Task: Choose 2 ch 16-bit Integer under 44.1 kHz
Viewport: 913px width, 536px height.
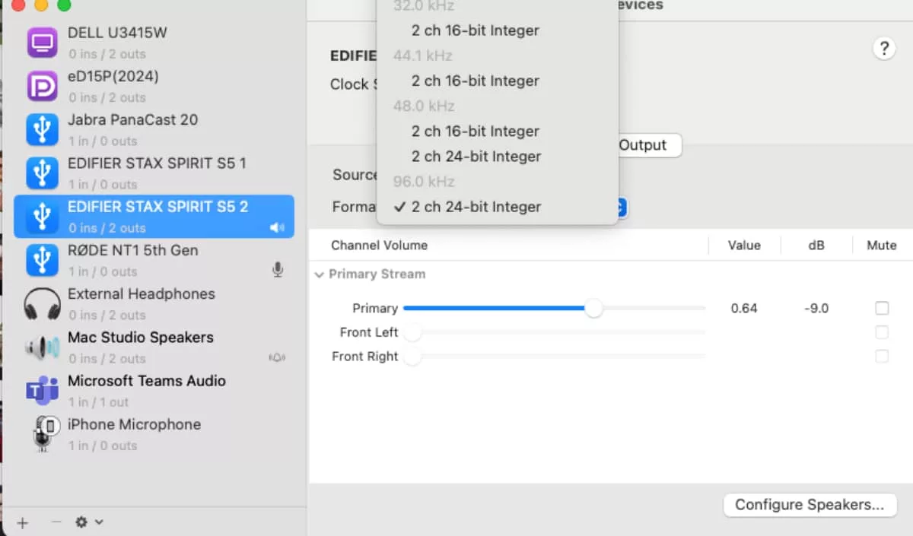Action: click(x=475, y=81)
